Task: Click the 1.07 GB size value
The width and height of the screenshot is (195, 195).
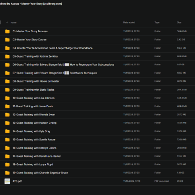Action: (x=181, y=65)
